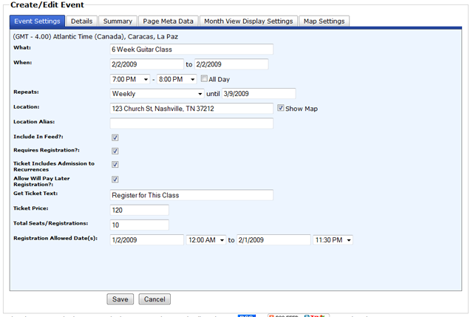
Task: Toggle the Include In Feed checkbox
Action: click(115, 137)
